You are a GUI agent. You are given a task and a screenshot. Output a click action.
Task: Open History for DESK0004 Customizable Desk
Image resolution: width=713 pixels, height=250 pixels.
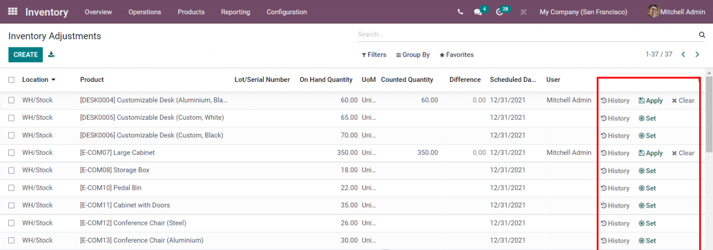615,101
